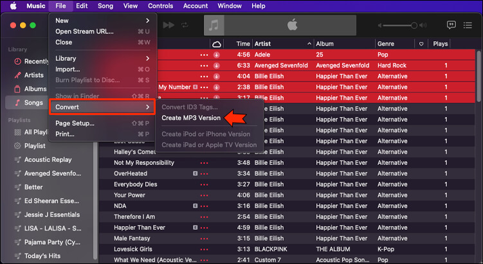Select Create MP3 Version
Image resolution: width=483 pixels, height=264 pixels.
tap(191, 118)
